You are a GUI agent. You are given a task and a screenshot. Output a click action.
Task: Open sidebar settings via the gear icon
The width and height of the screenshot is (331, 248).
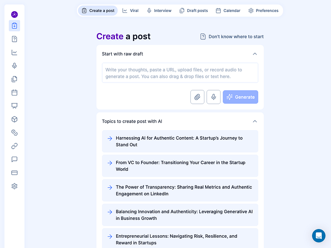point(14,186)
